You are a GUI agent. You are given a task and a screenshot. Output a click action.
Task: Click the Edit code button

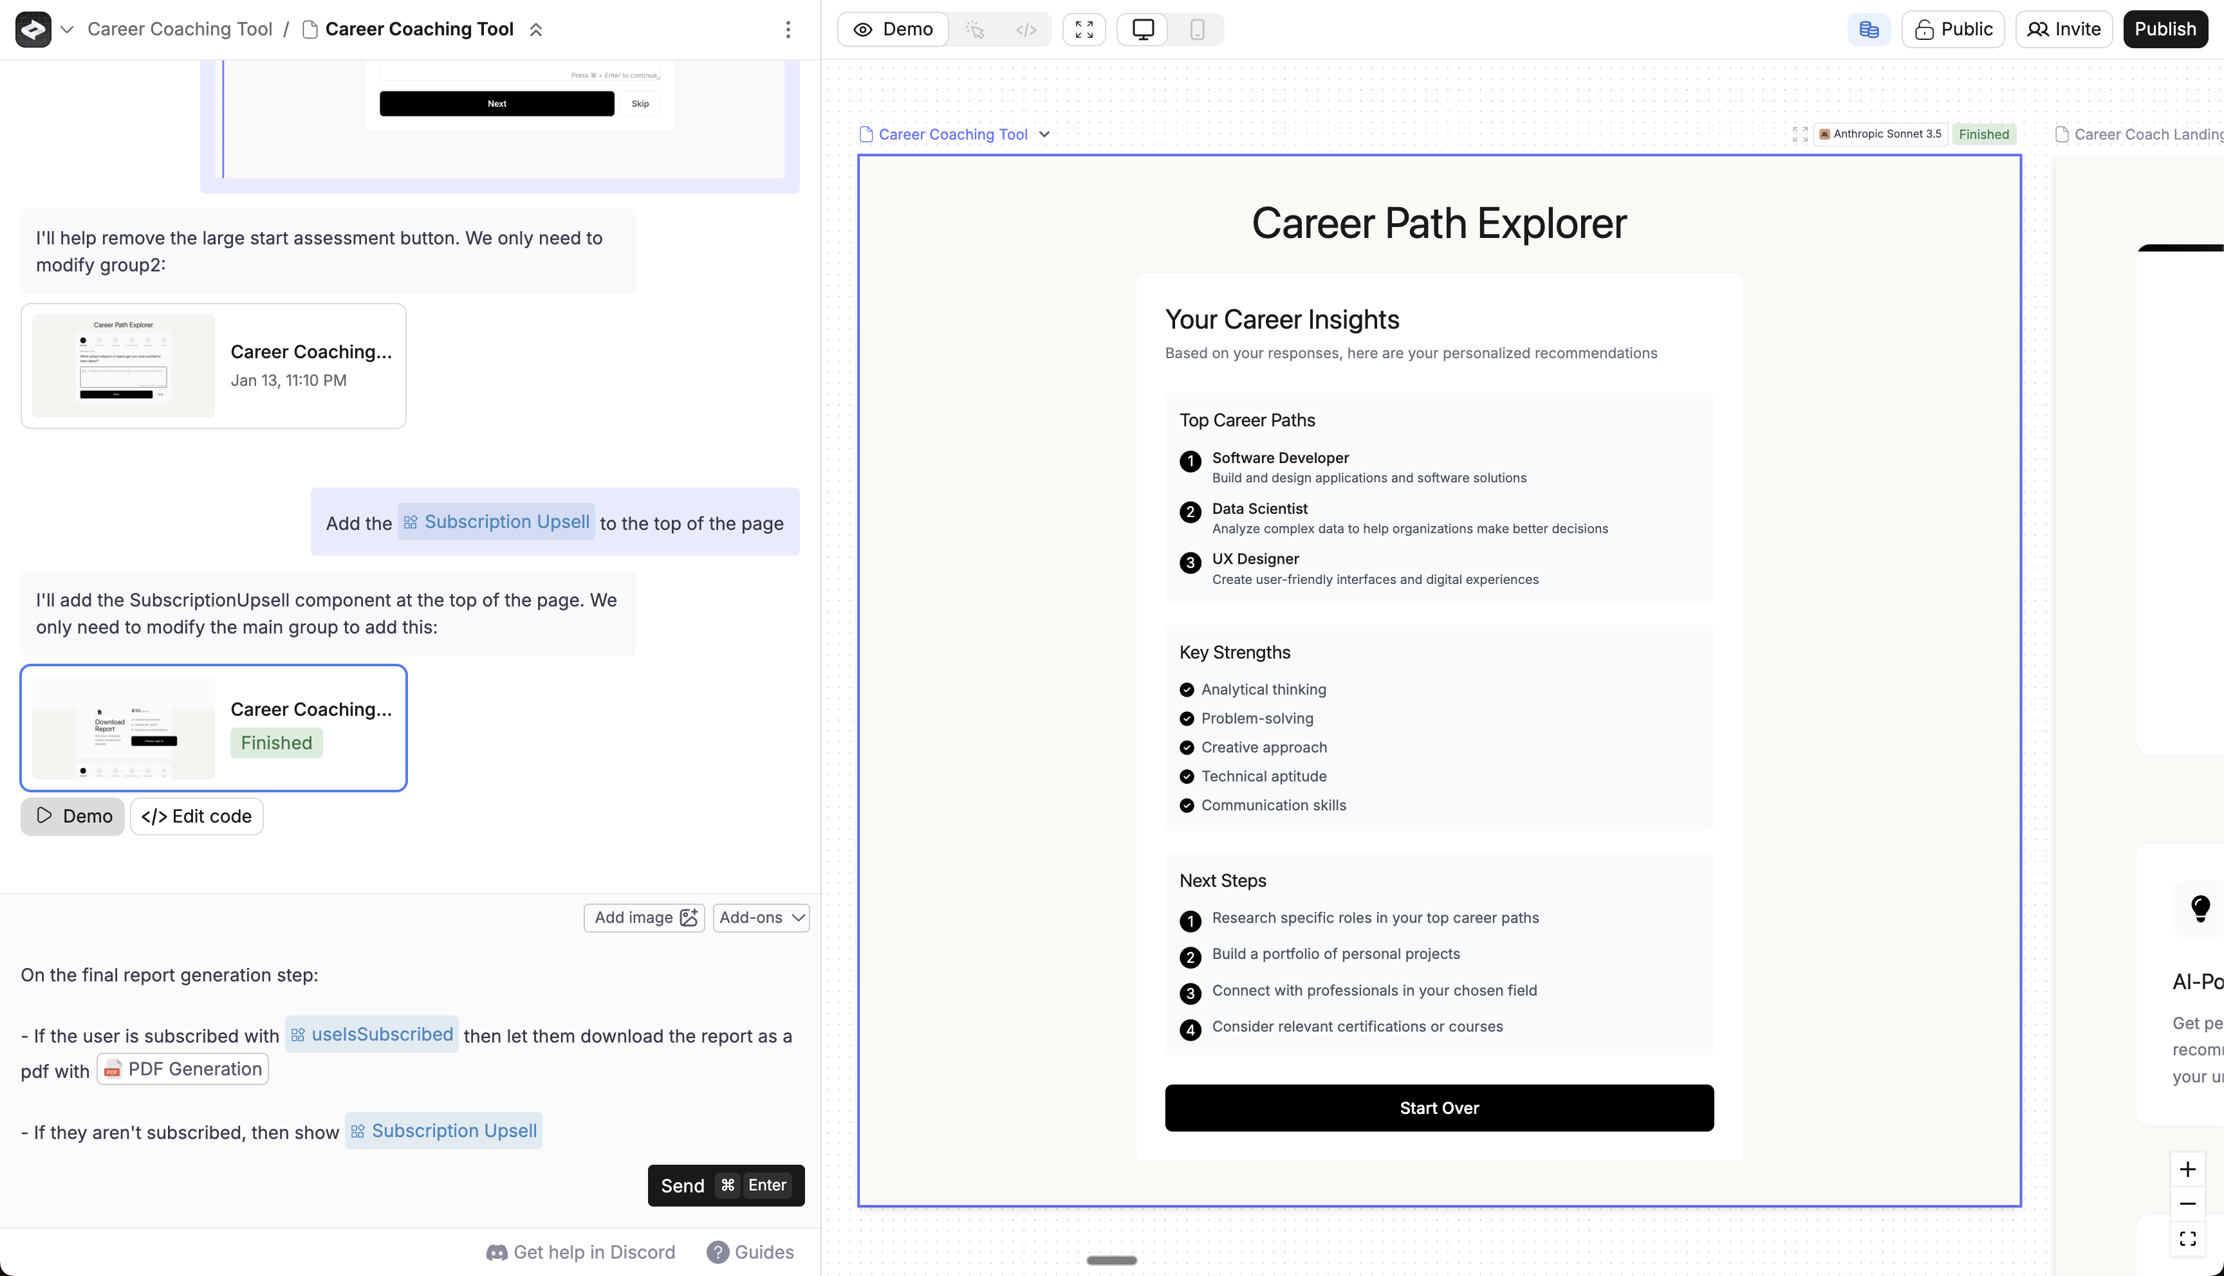[196, 816]
